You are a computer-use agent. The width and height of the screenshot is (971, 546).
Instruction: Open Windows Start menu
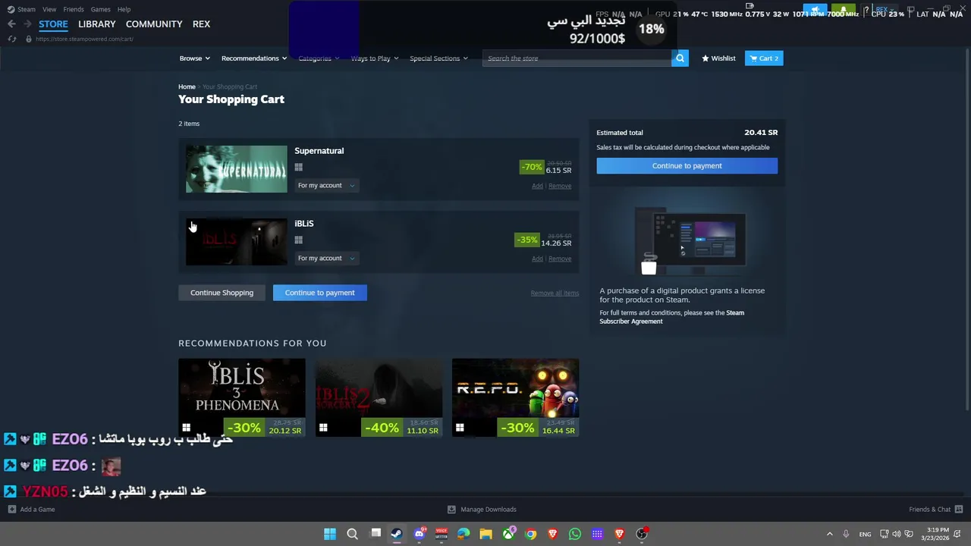point(330,534)
